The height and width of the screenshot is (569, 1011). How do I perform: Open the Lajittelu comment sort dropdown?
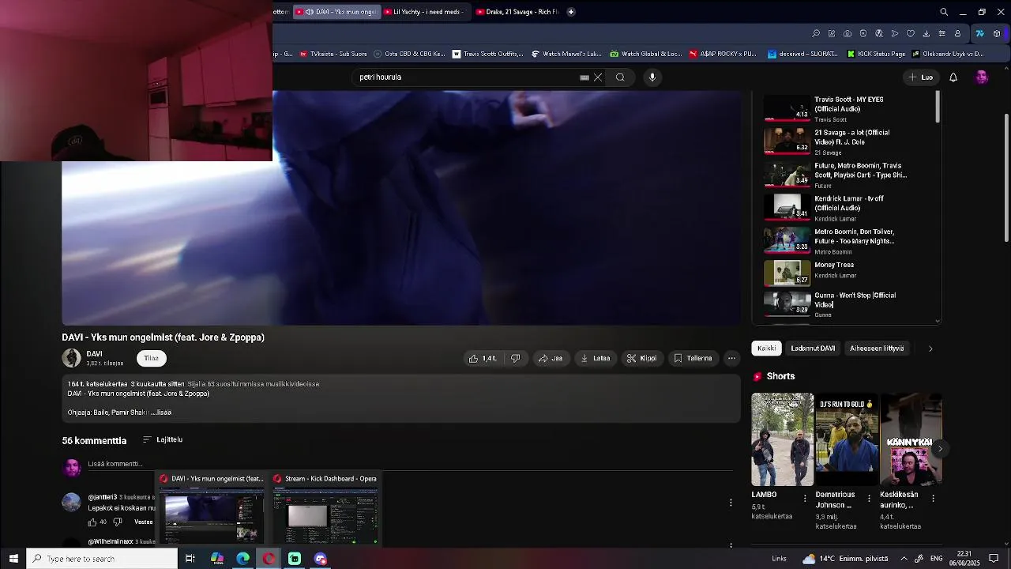(163, 439)
